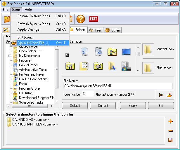Screen dimensions: 180x150
Task: Click the tree horizontal scrollbar thumb
Action: pos(30,106)
